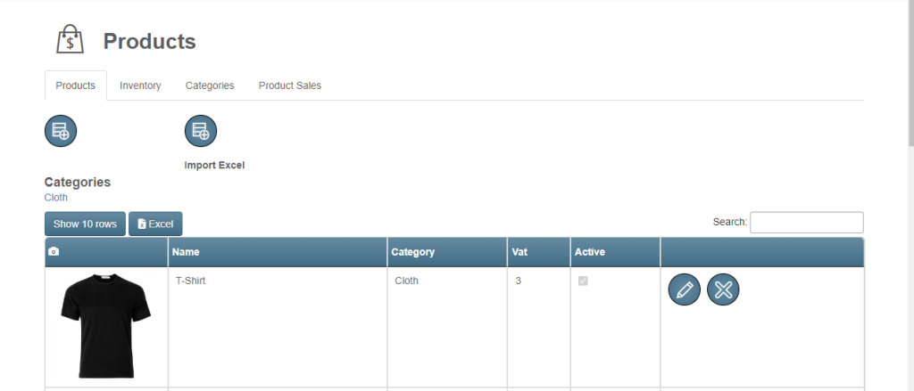
Task: Delete the T-Shirt product with X icon
Action: (723, 289)
